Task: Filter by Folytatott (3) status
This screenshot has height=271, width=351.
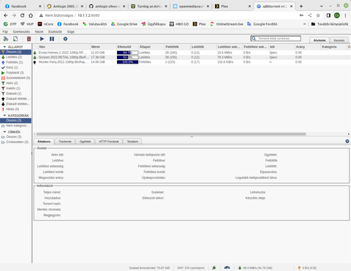Action: tap(15, 72)
